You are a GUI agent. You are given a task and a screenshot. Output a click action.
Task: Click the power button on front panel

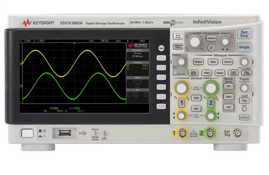28,133
